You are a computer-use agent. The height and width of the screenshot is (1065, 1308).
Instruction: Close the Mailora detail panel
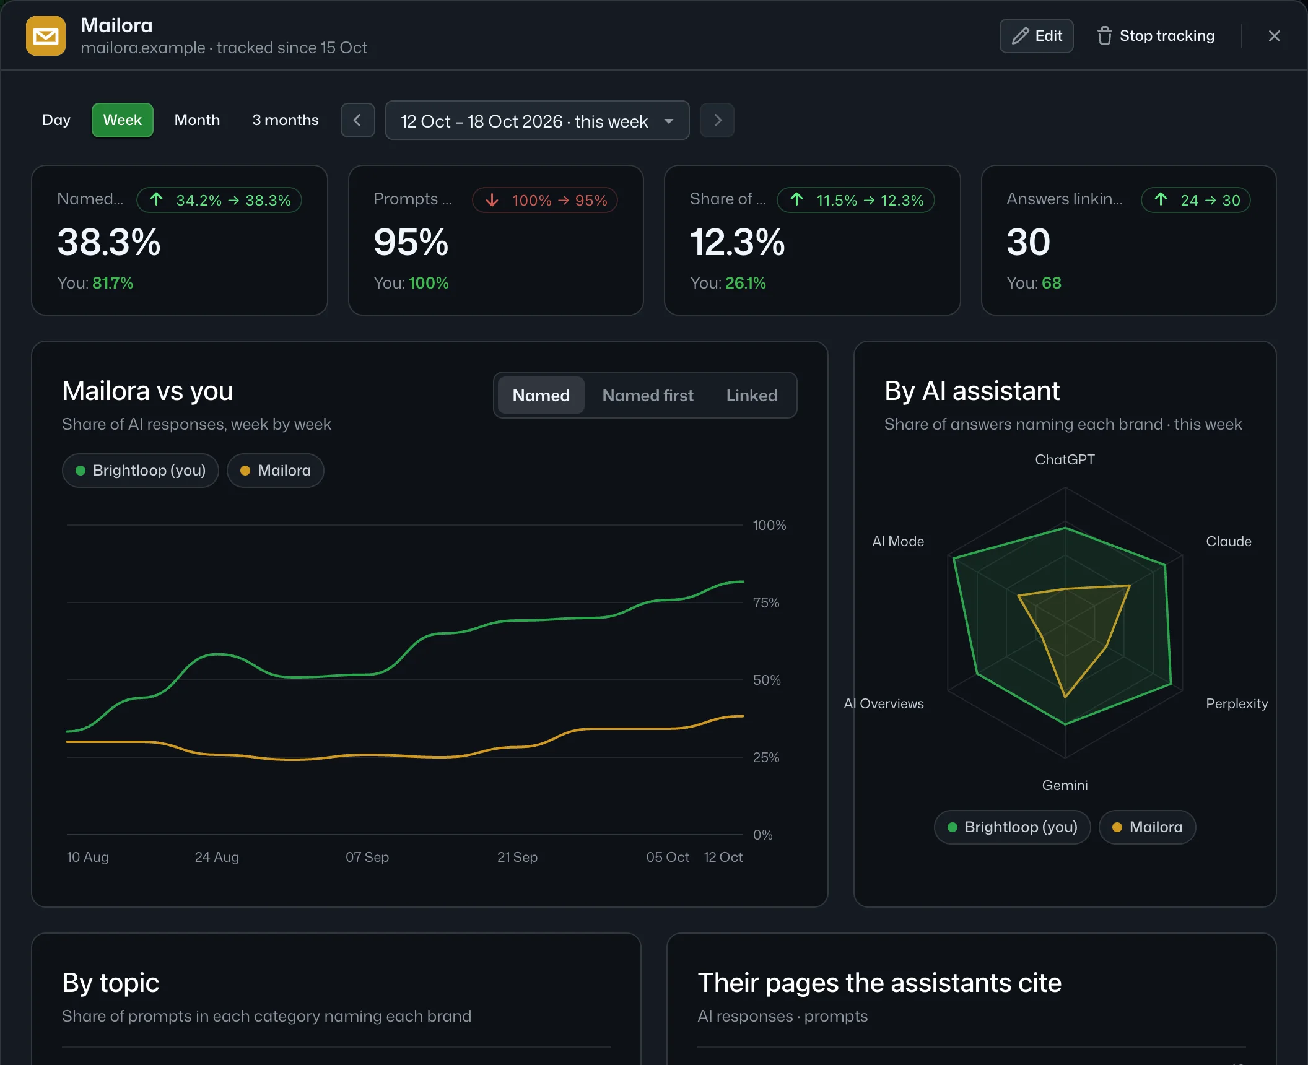(1274, 36)
